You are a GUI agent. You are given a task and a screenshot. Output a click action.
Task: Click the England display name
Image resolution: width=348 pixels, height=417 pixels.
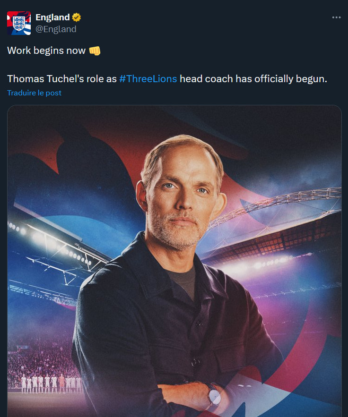point(52,17)
